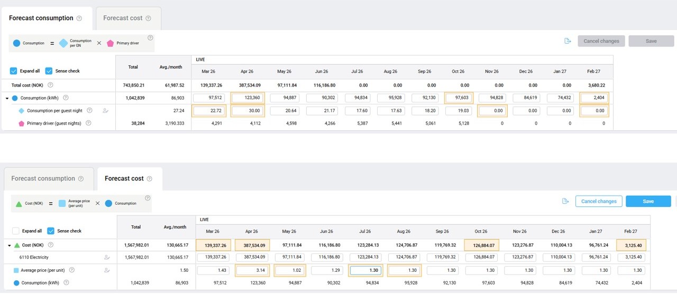Open help icon beside Primary driver (guest nights)
677x294 pixels.
pos(88,123)
